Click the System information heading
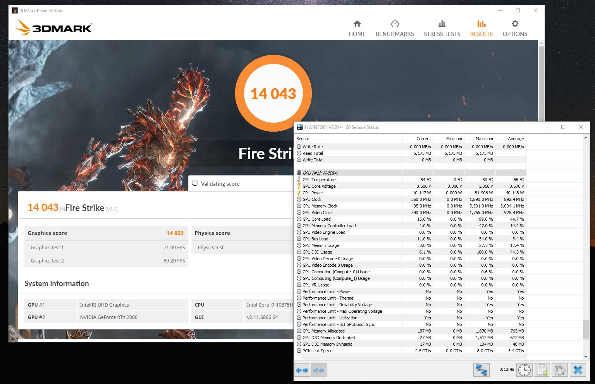This screenshot has width=595, height=384. tap(57, 284)
